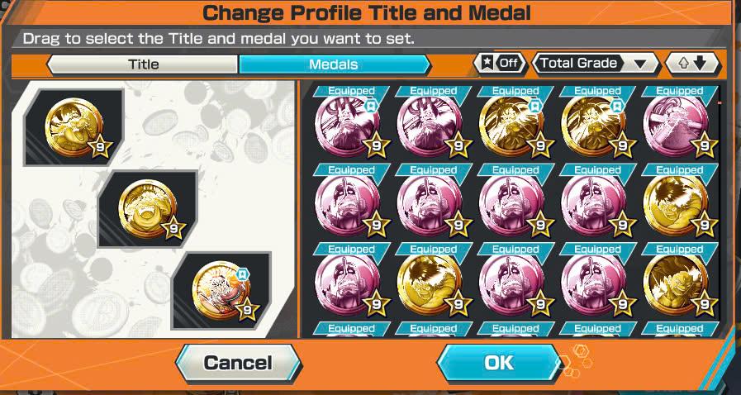Open the Total Grade sort dropdown

pyautogui.click(x=596, y=64)
